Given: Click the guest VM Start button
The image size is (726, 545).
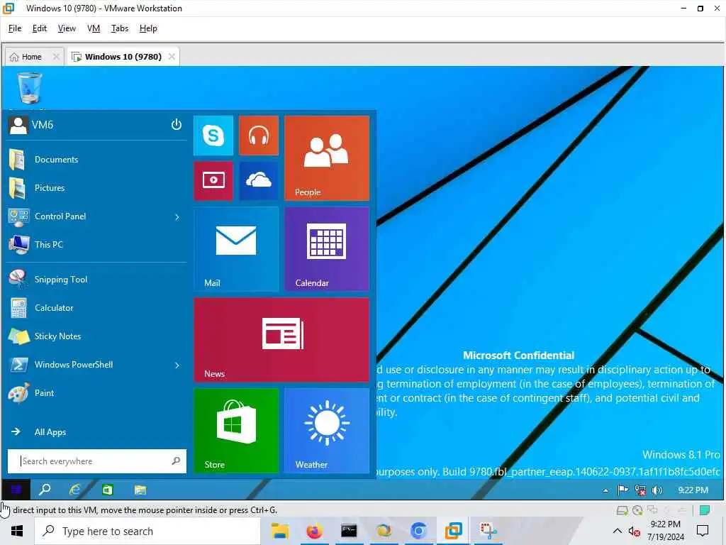Looking at the screenshot, I should coord(16,490).
